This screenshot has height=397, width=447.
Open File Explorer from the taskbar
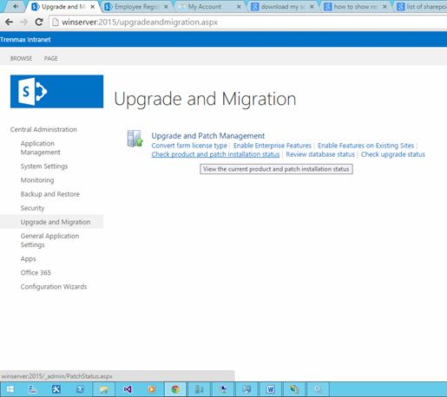(104, 389)
